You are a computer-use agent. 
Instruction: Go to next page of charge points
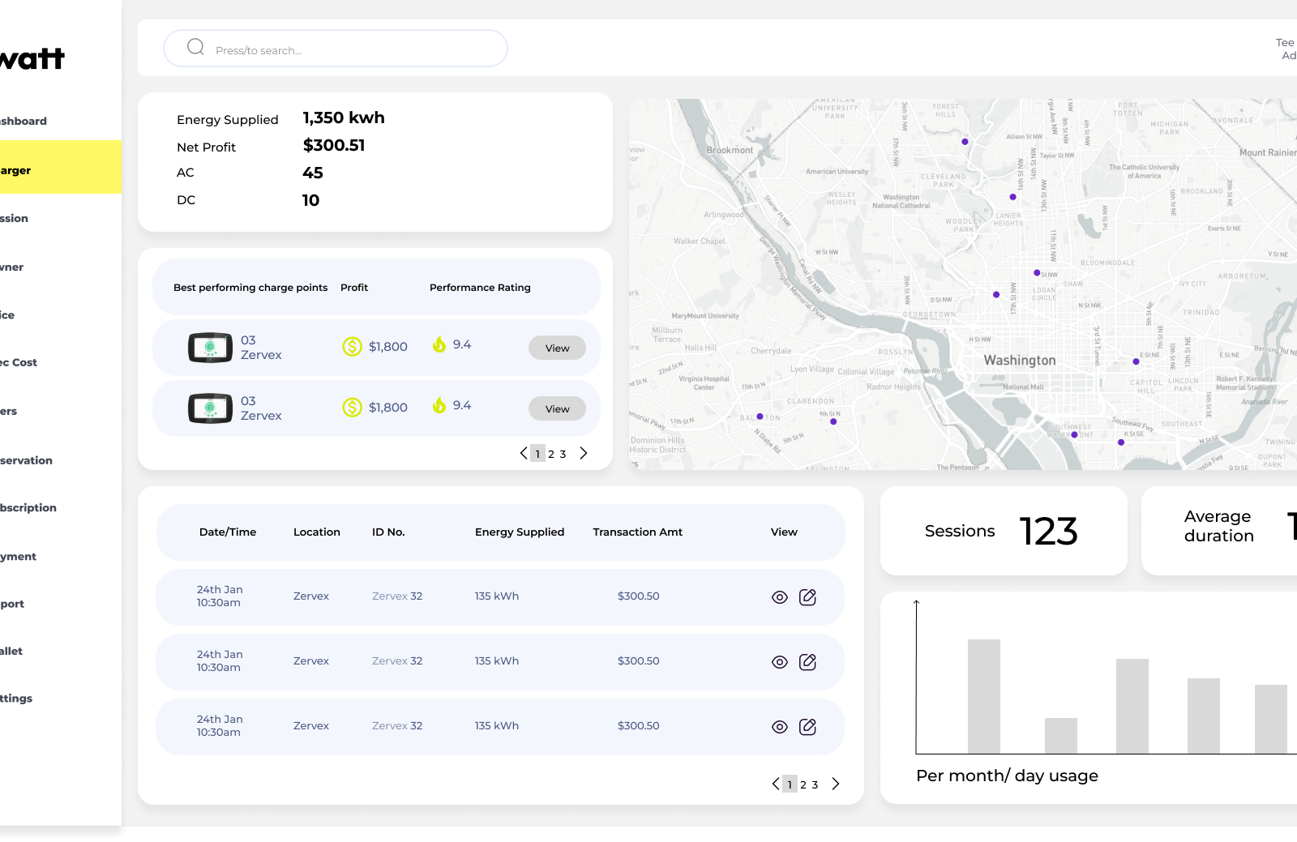tap(584, 454)
